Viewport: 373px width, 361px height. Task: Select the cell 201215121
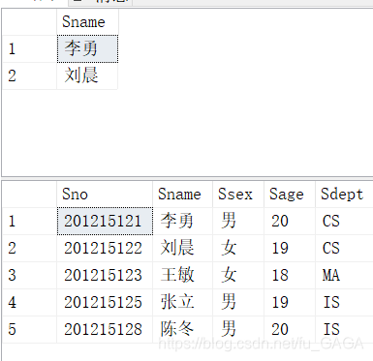click(x=105, y=221)
